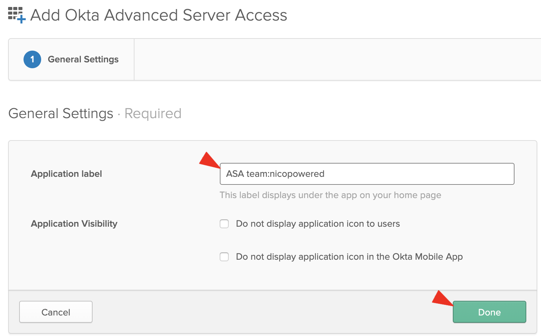
Task: Click the red arrow pointing at the label field
Action: pos(209,161)
